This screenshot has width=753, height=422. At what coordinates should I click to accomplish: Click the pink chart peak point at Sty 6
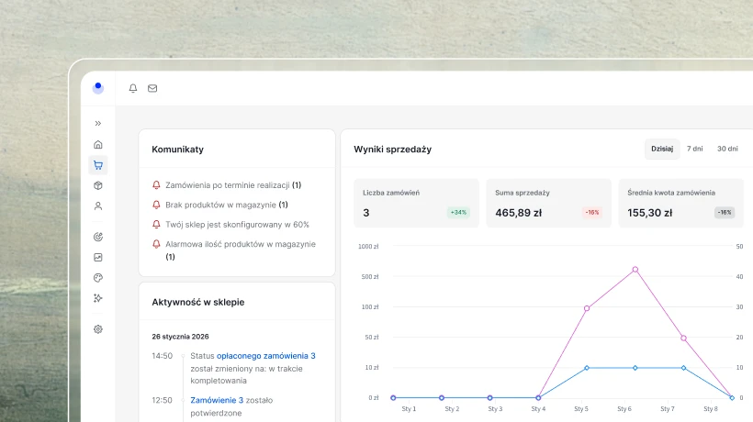635,270
